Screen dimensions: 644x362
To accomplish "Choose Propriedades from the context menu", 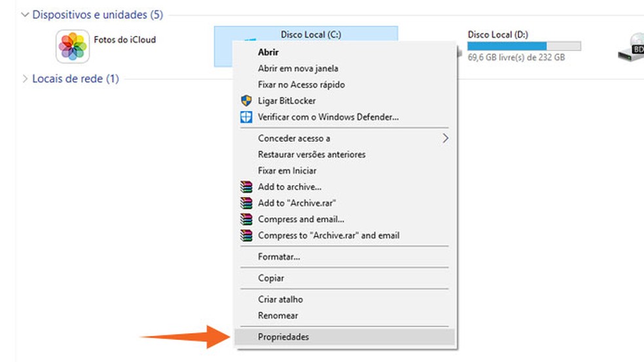I will click(x=283, y=337).
